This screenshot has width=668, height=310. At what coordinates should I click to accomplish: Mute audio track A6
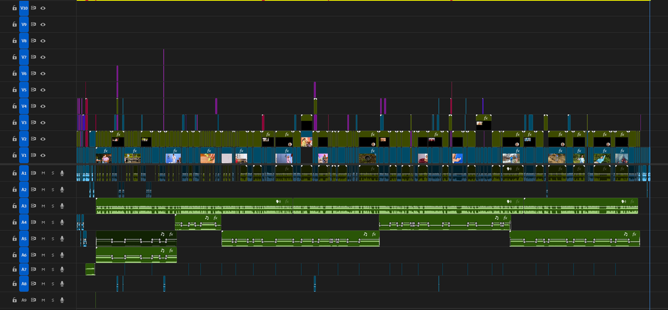[x=43, y=255]
